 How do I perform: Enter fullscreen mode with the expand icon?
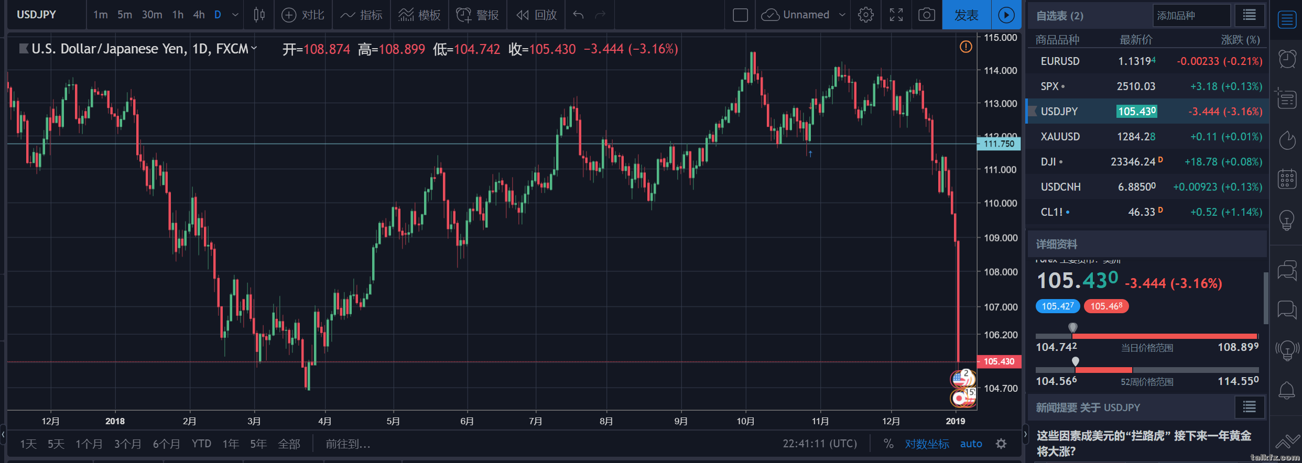click(896, 15)
